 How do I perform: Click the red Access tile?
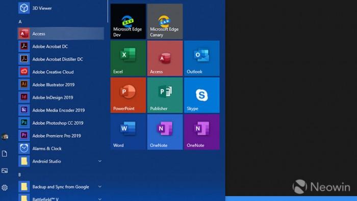pos(165,58)
